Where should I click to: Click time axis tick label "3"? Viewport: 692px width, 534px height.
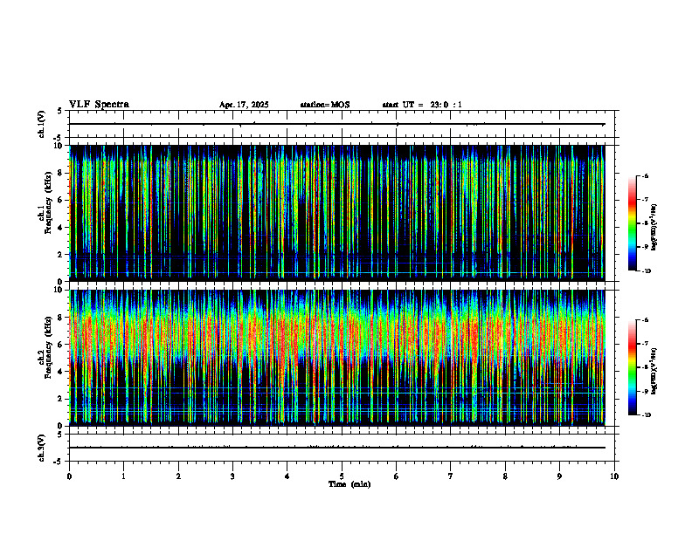232,476
